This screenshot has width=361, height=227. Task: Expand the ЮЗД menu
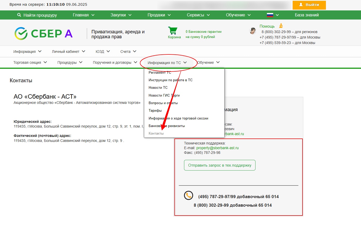(x=103, y=52)
